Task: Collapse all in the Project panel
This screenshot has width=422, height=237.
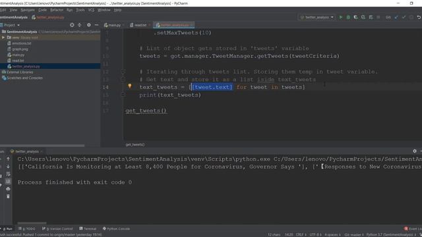Action: click(79, 25)
